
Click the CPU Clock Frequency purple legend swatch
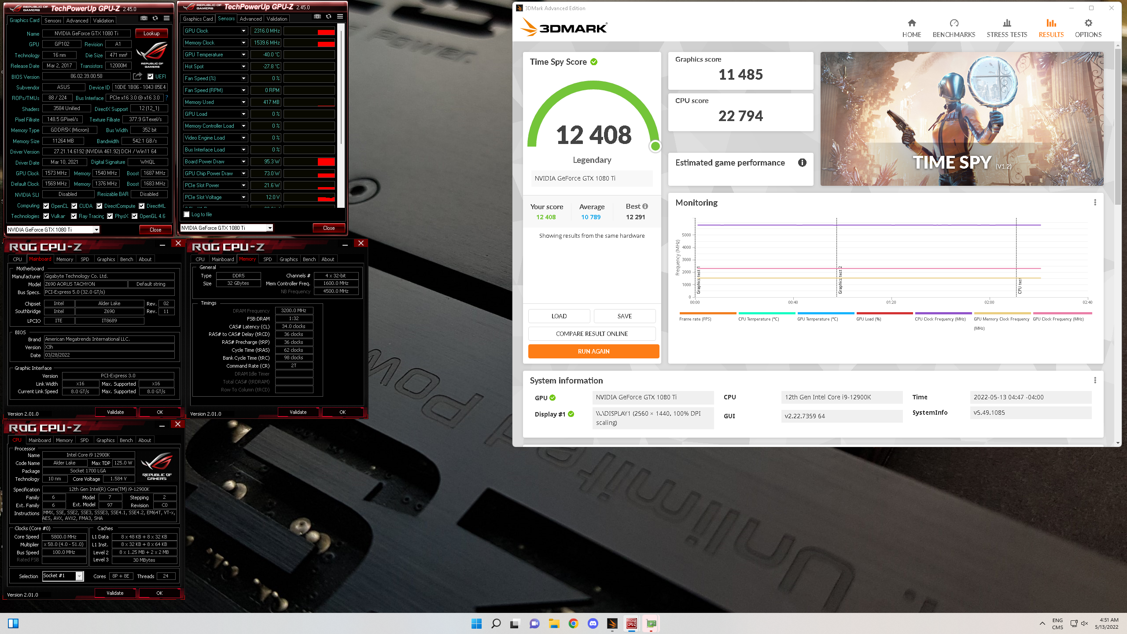point(943,313)
